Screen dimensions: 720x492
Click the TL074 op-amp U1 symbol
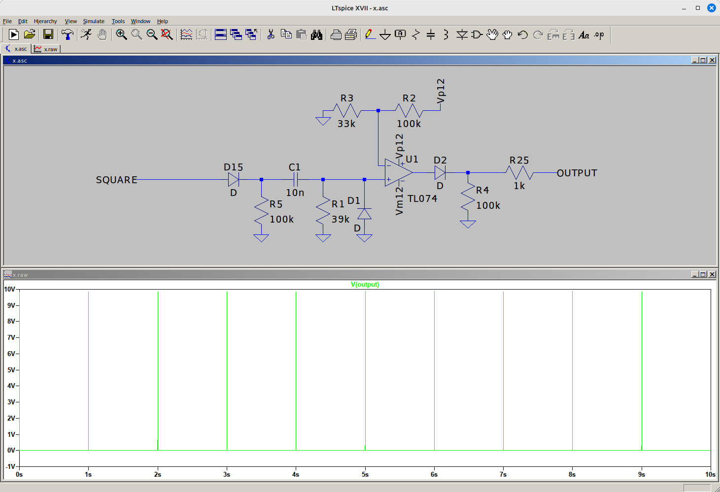tap(397, 173)
